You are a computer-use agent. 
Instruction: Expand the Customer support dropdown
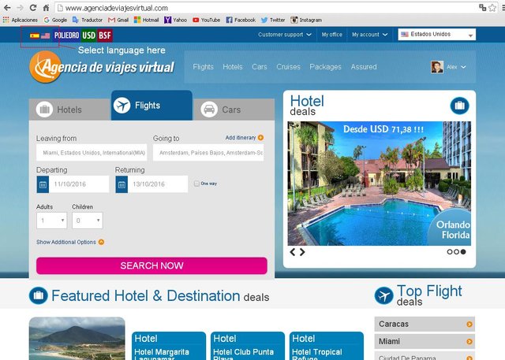click(x=285, y=35)
